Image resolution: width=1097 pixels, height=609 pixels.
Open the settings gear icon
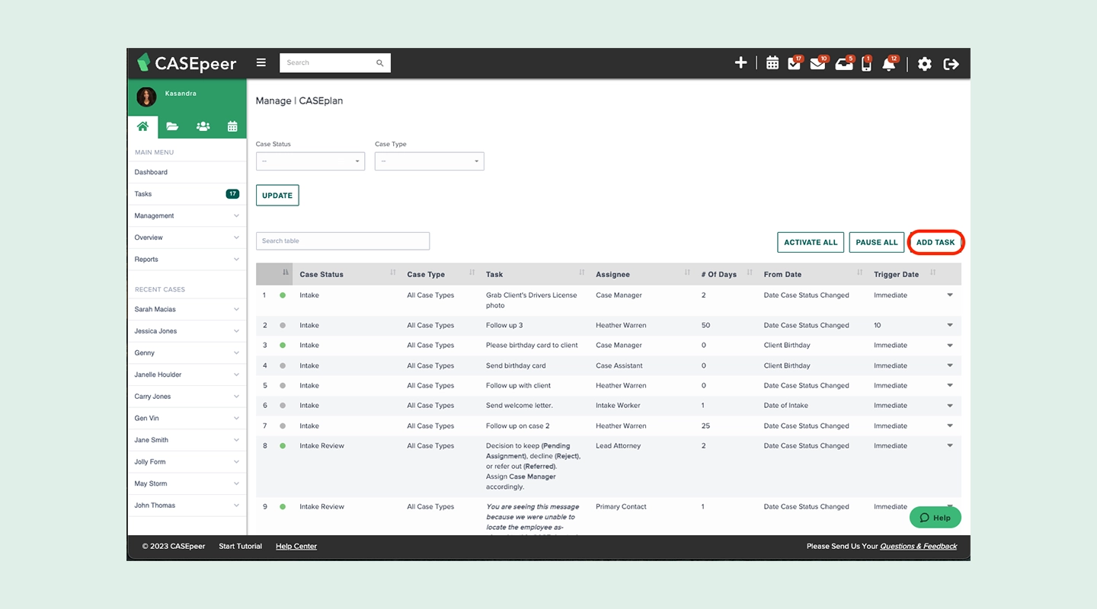[x=924, y=64]
